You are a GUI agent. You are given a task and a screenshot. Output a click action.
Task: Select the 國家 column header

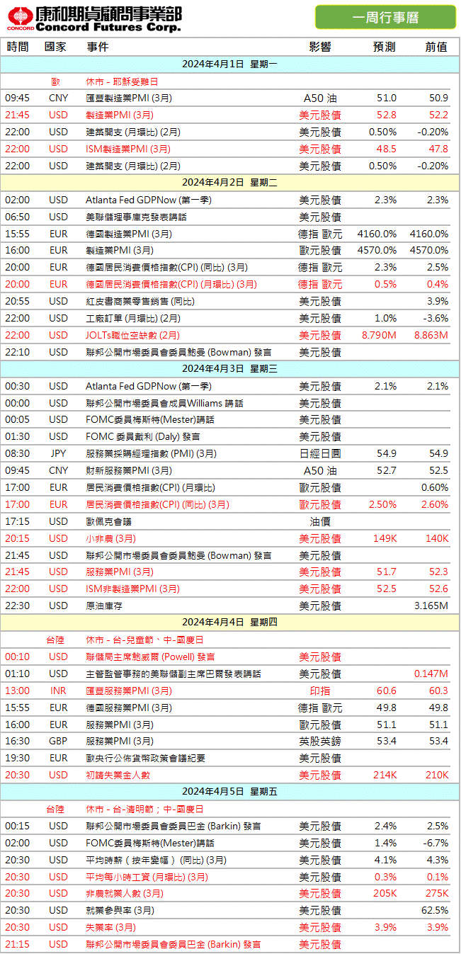[56, 47]
